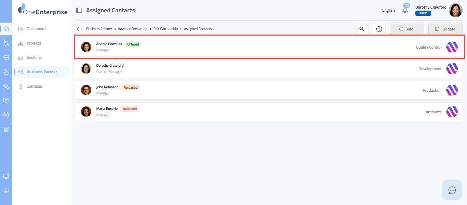Screen dimensions: 467x205
Task: Follow Kazenor Consulting breadcrumb link
Action: [x=133, y=29]
